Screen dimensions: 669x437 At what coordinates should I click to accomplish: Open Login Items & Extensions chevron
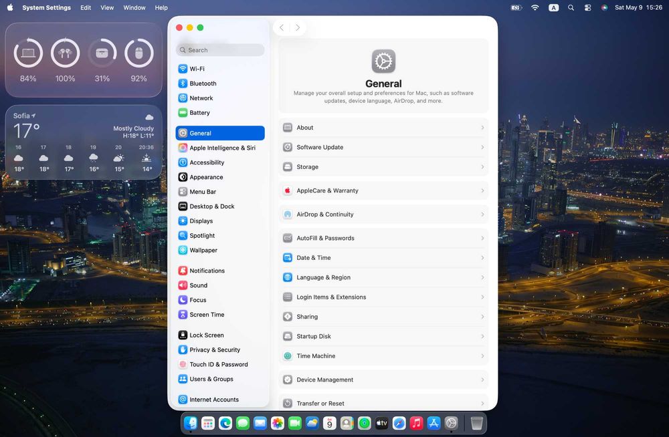pyautogui.click(x=482, y=297)
